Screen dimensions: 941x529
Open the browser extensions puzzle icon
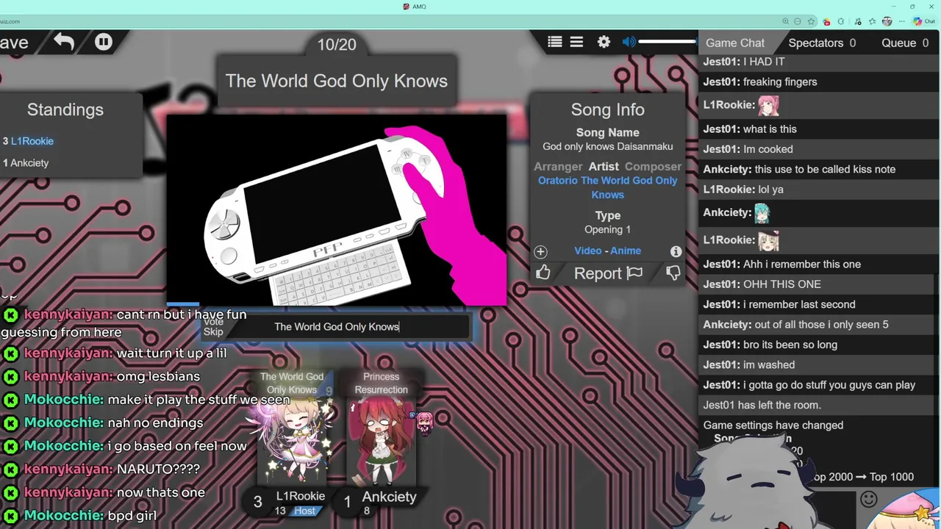click(841, 21)
